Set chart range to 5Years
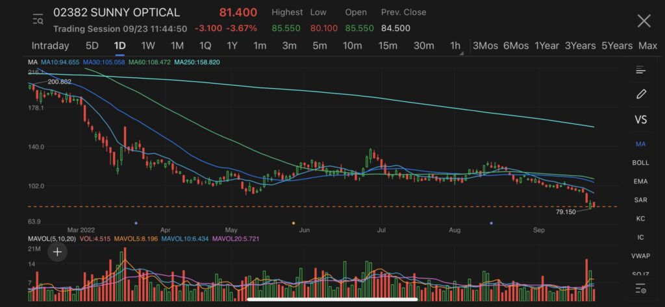The image size is (665, 307). pos(617,45)
